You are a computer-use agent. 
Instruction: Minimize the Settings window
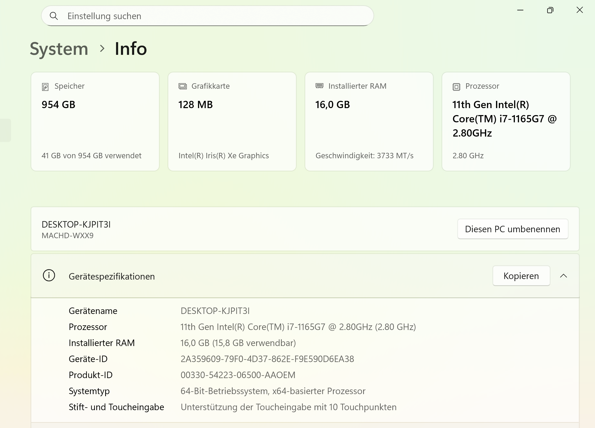[520, 10]
